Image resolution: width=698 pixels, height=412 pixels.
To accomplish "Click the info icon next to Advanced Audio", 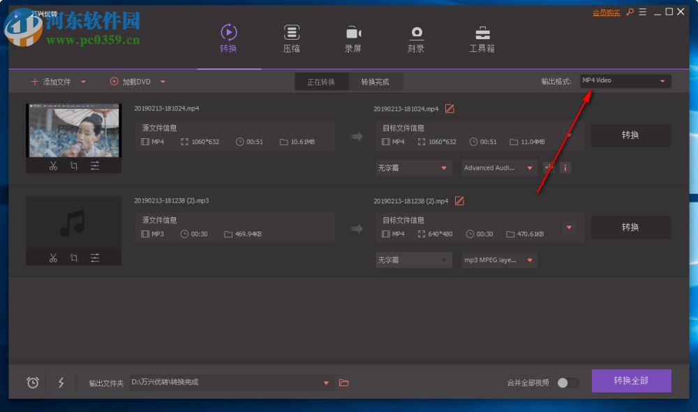I will pyautogui.click(x=565, y=168).
